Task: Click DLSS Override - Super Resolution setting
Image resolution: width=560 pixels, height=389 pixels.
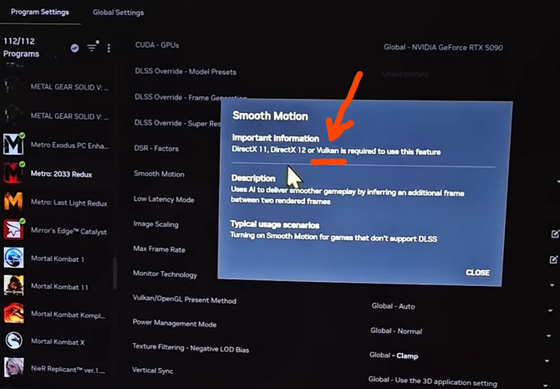Action: coord(177,123)
